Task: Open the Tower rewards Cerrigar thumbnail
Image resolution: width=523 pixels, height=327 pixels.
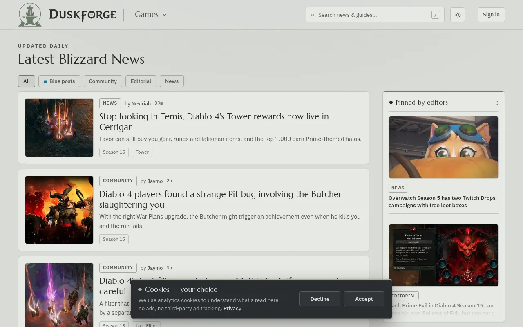Action: [x=59, y=128]
